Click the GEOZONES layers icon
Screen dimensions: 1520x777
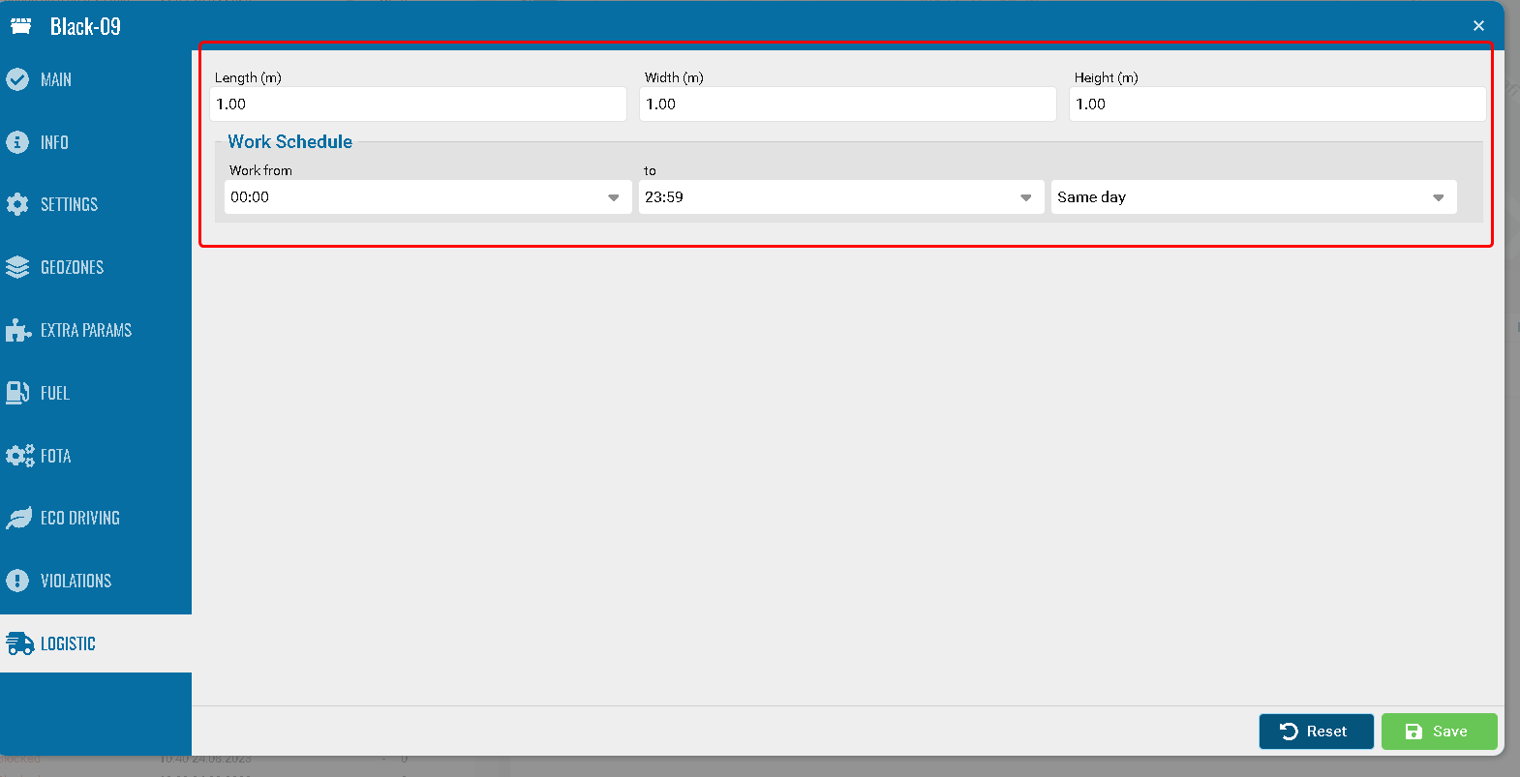click(x=17, y=267)
